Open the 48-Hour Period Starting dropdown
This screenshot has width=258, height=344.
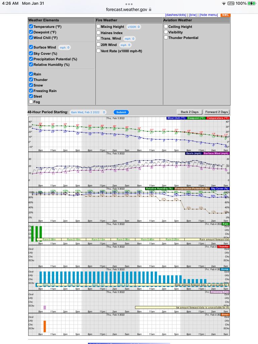88,112
